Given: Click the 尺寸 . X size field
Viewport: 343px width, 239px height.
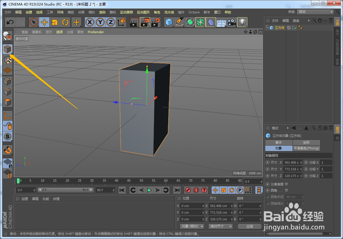Looking at the screenshot, I should [293, 162].
